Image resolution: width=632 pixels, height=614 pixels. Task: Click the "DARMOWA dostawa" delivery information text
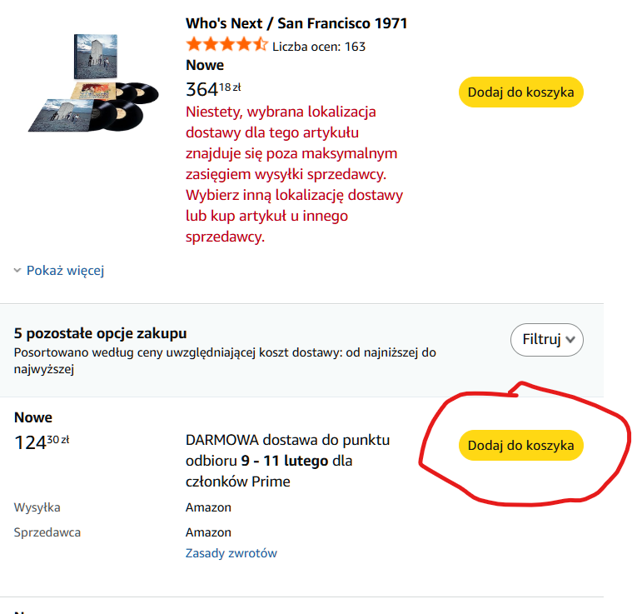pyautogui.click(x=287, y=460)
